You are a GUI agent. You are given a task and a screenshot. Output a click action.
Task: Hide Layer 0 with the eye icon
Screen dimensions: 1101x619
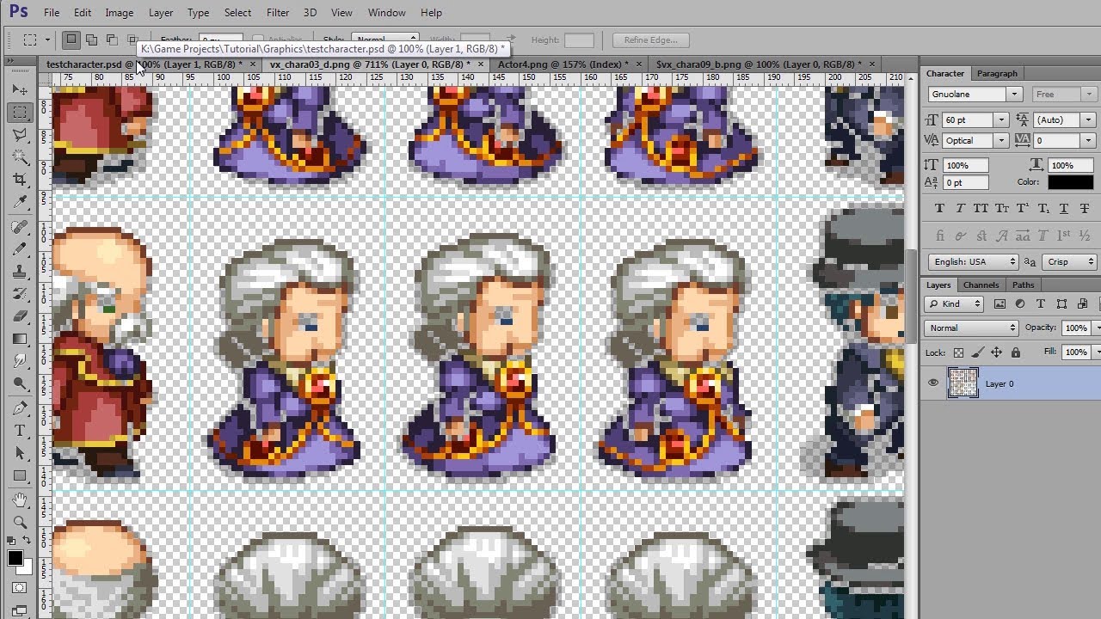click(933, 383)
